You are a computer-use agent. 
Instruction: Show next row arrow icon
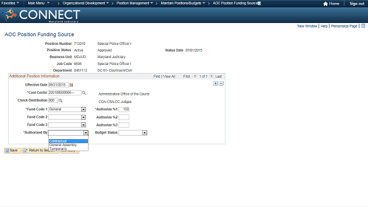212,76
